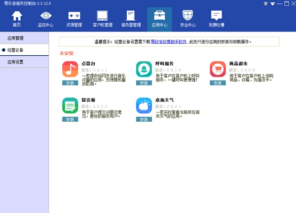Open 监控中心 eye icon
The height and width of the screenshot is (213, 296).
tap(46, 19)
